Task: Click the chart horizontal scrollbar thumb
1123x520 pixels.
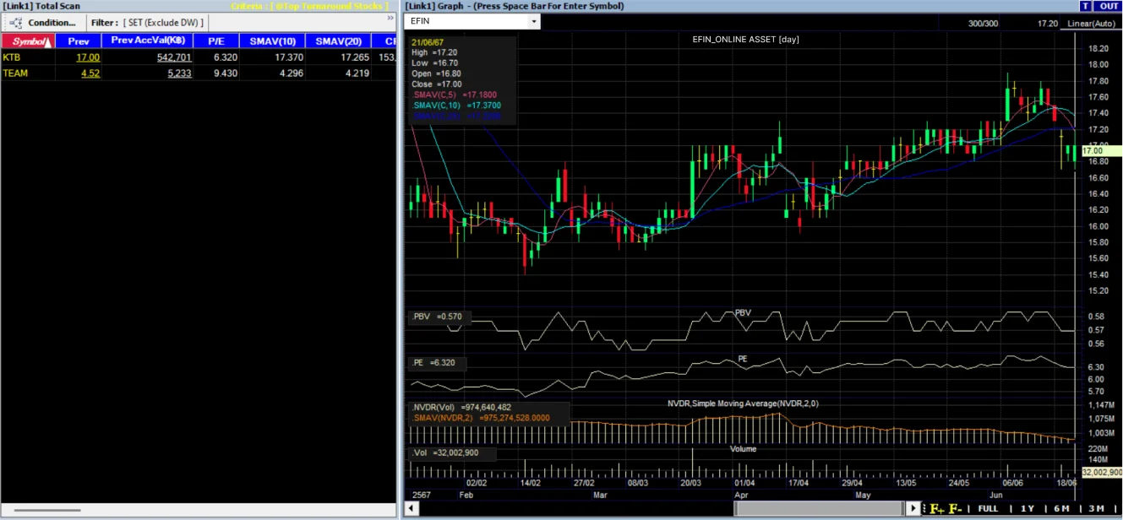Action: pos(819,508)
